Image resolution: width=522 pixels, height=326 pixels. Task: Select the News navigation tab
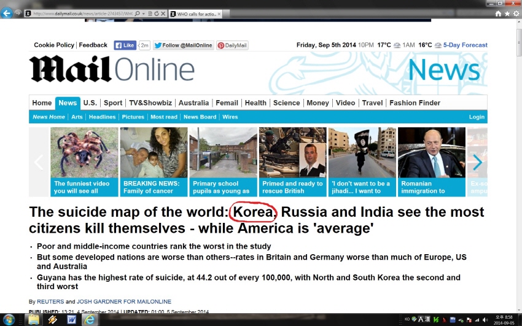[x=68, y=103]
